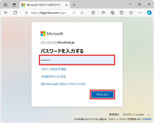This screenshot has width=154, height=123.
Task: Go back to the previous page
Action: (x=6, y=13)
